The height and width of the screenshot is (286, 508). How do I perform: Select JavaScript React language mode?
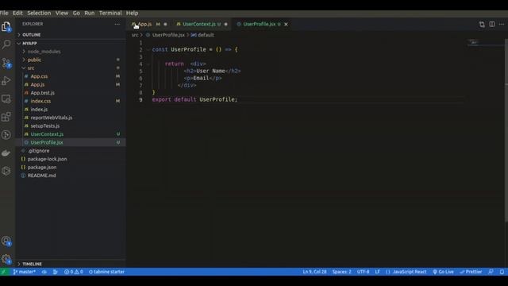click(410, 272)
